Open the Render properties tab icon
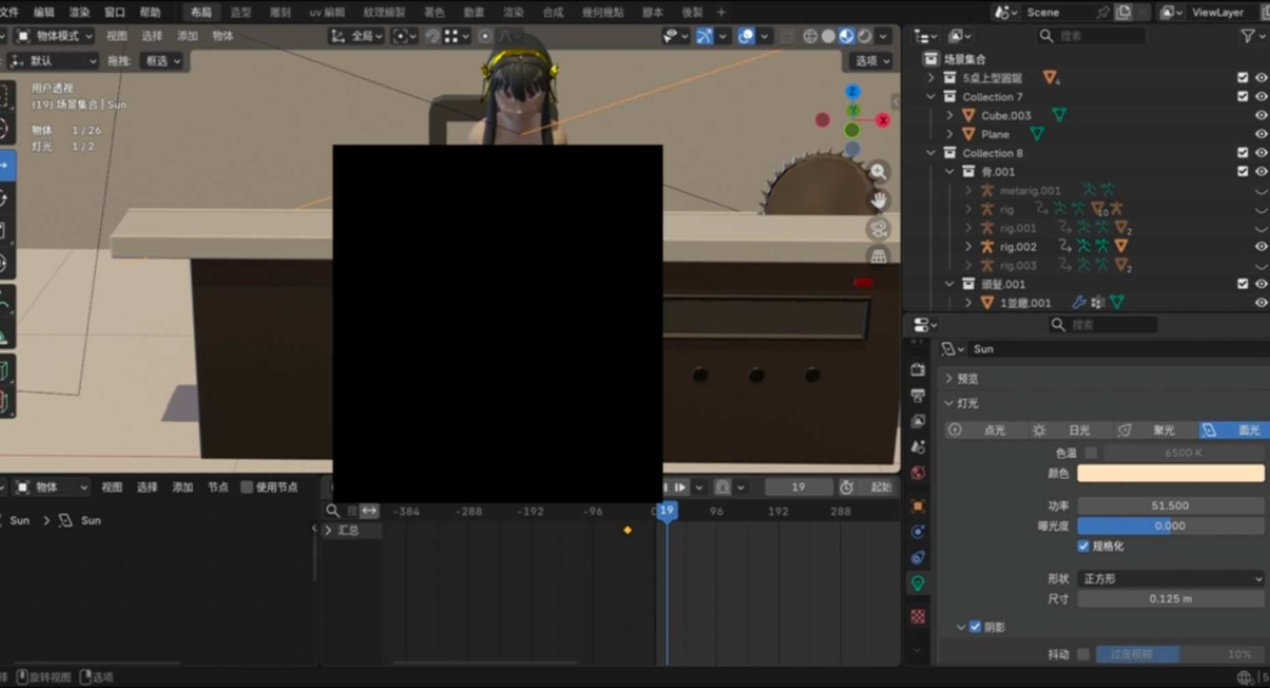This screenshot has width=1270, height=688. click(x=918, y=369)
